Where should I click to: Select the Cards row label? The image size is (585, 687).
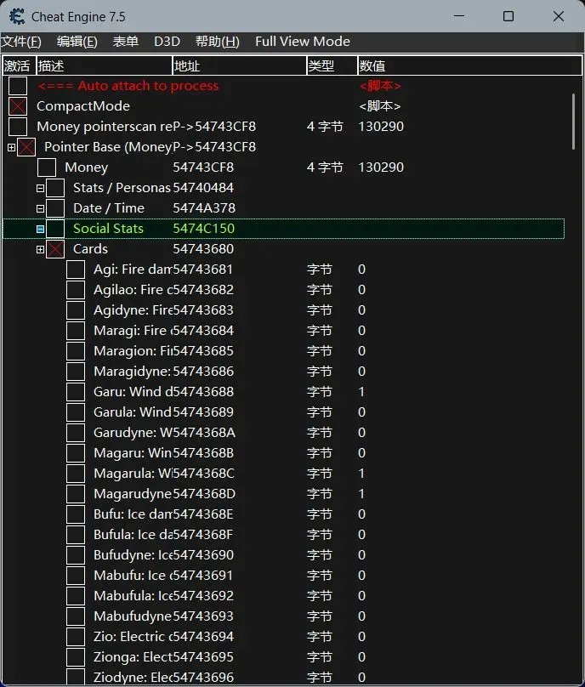coord(90,249)
